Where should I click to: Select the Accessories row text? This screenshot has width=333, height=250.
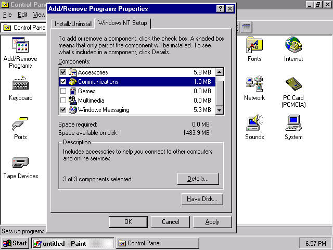tap(93, 72)
